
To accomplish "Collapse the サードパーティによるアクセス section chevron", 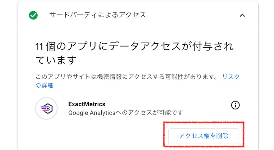I will pyautogui.click(x=242, y=15).
